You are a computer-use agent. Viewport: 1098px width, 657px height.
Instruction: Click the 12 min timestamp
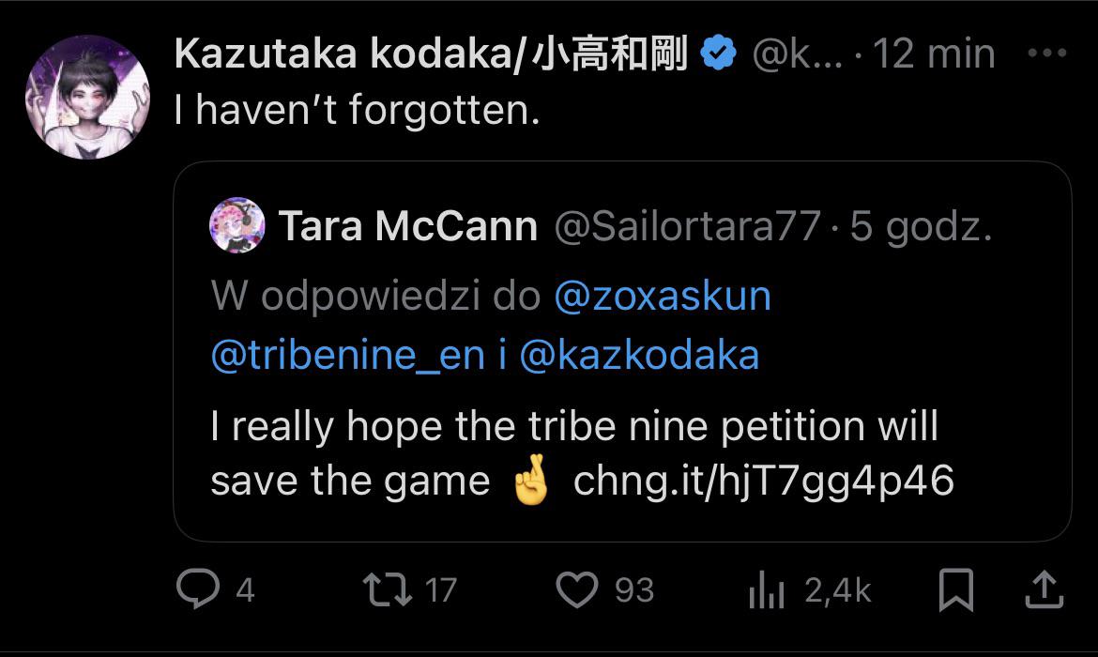934,53
